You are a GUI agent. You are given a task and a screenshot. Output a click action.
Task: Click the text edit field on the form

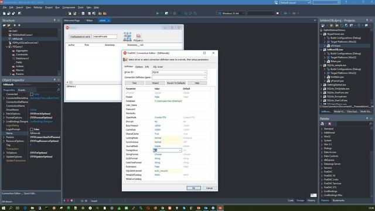coord(105,36)
